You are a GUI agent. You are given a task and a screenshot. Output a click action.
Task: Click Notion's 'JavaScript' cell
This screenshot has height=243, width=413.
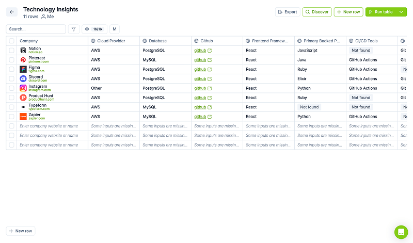point(320,50)
